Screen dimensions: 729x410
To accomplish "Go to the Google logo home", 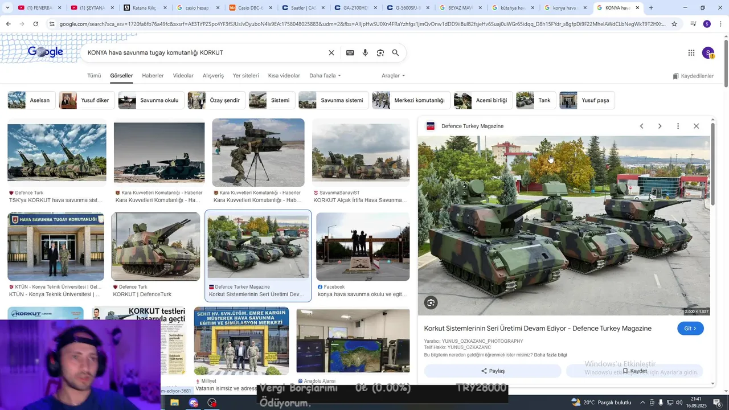I will 46,52.
